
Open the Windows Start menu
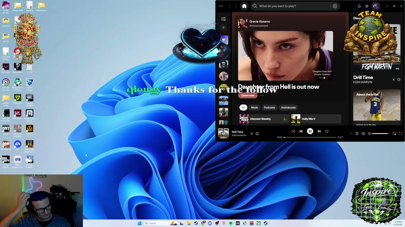click(x=140, y=223)
